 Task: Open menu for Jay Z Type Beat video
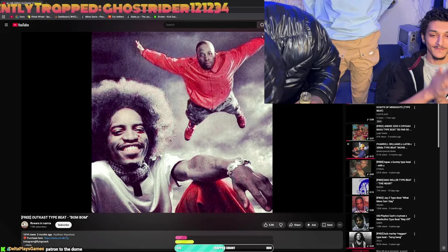pos(414,198)
